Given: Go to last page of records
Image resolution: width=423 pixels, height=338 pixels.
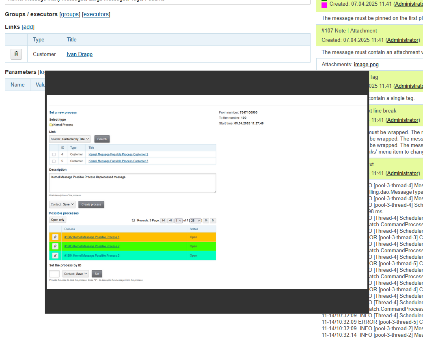Looking at the screenshot, I should pyautogui.click(x=213, y=221).
